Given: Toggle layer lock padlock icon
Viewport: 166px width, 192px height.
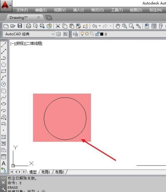Looking at the screenshot, I should [x=98, y=34].
